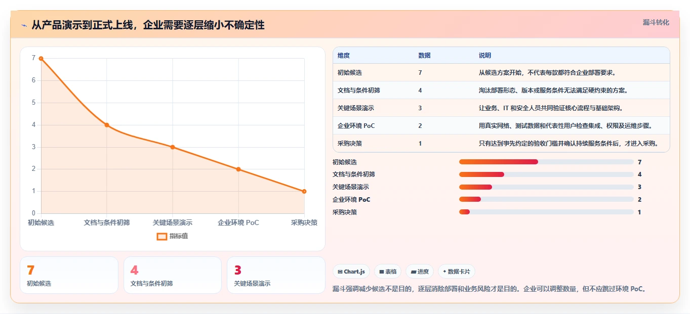This screenshot has height=314, width=690.
Task: Toggle the 指标值 legend swatch
Action: point(162,236)
